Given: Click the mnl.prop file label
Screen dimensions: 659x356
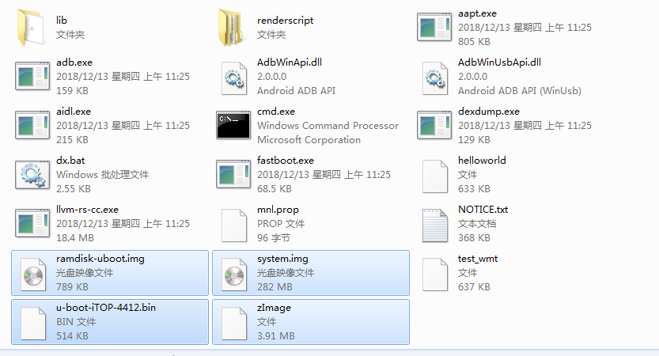Looking at the screenshot, I should coord(278,210).
